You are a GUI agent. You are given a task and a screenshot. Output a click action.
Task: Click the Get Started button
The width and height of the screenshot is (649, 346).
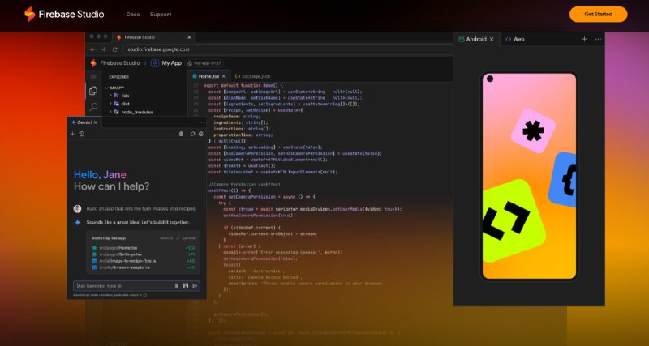tap(598, 14)
